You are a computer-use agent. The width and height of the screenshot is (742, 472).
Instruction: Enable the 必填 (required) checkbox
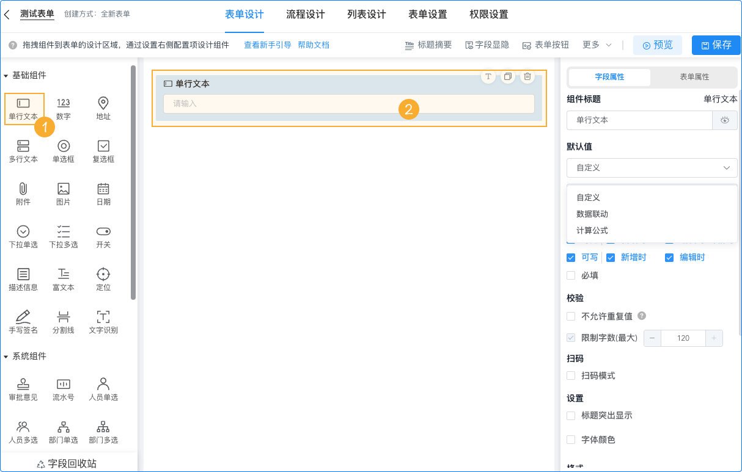(x=571, y=275)
